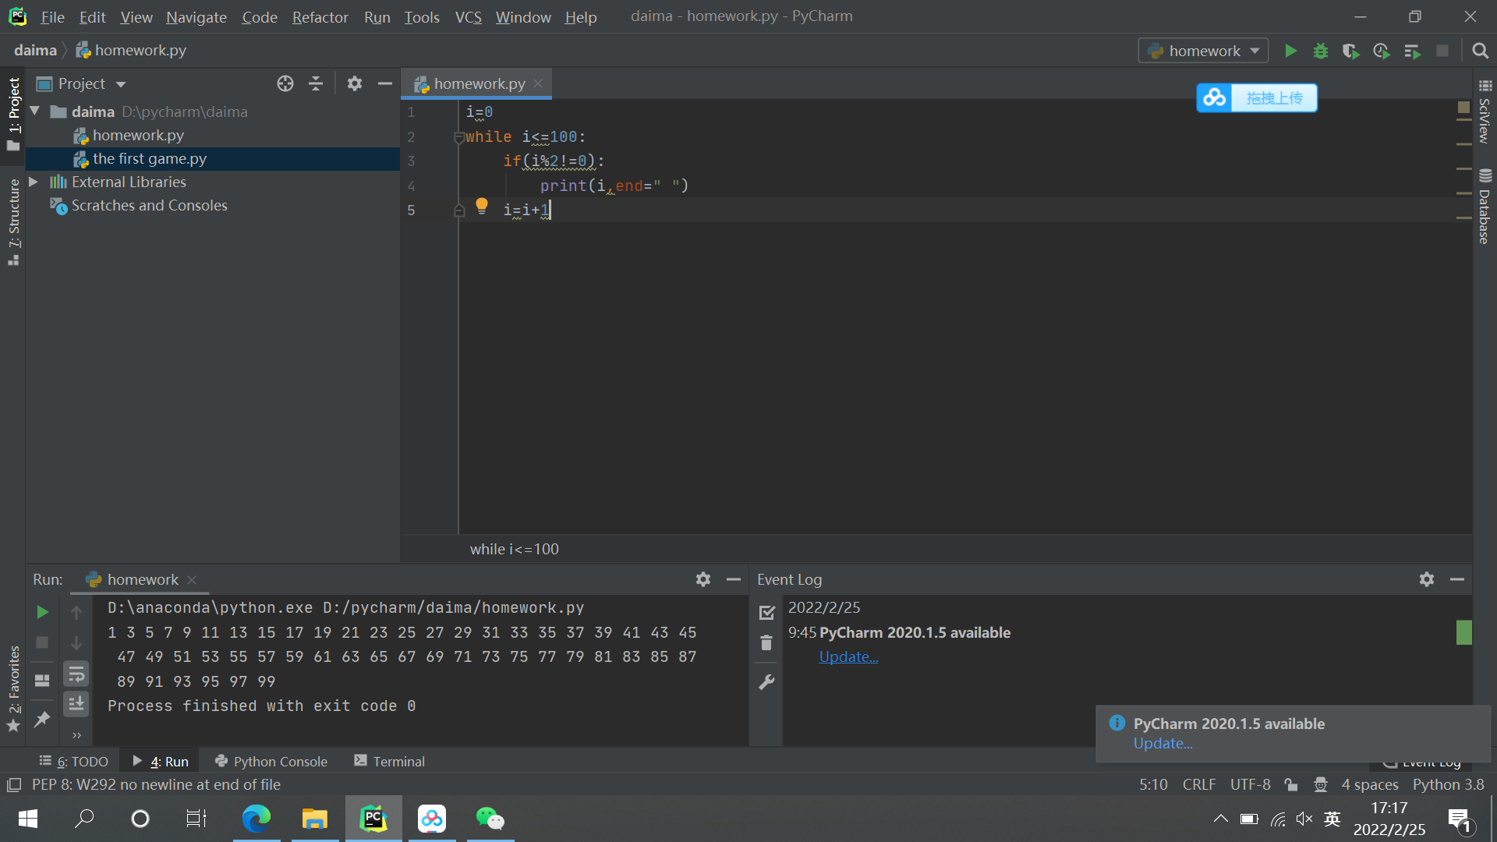Run with Coverage icon in toolbar
Screen dimensions: 1497x842
(1350, 51)
